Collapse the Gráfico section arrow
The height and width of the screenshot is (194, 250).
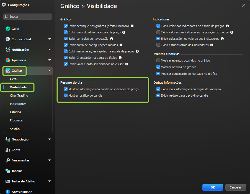50,71
